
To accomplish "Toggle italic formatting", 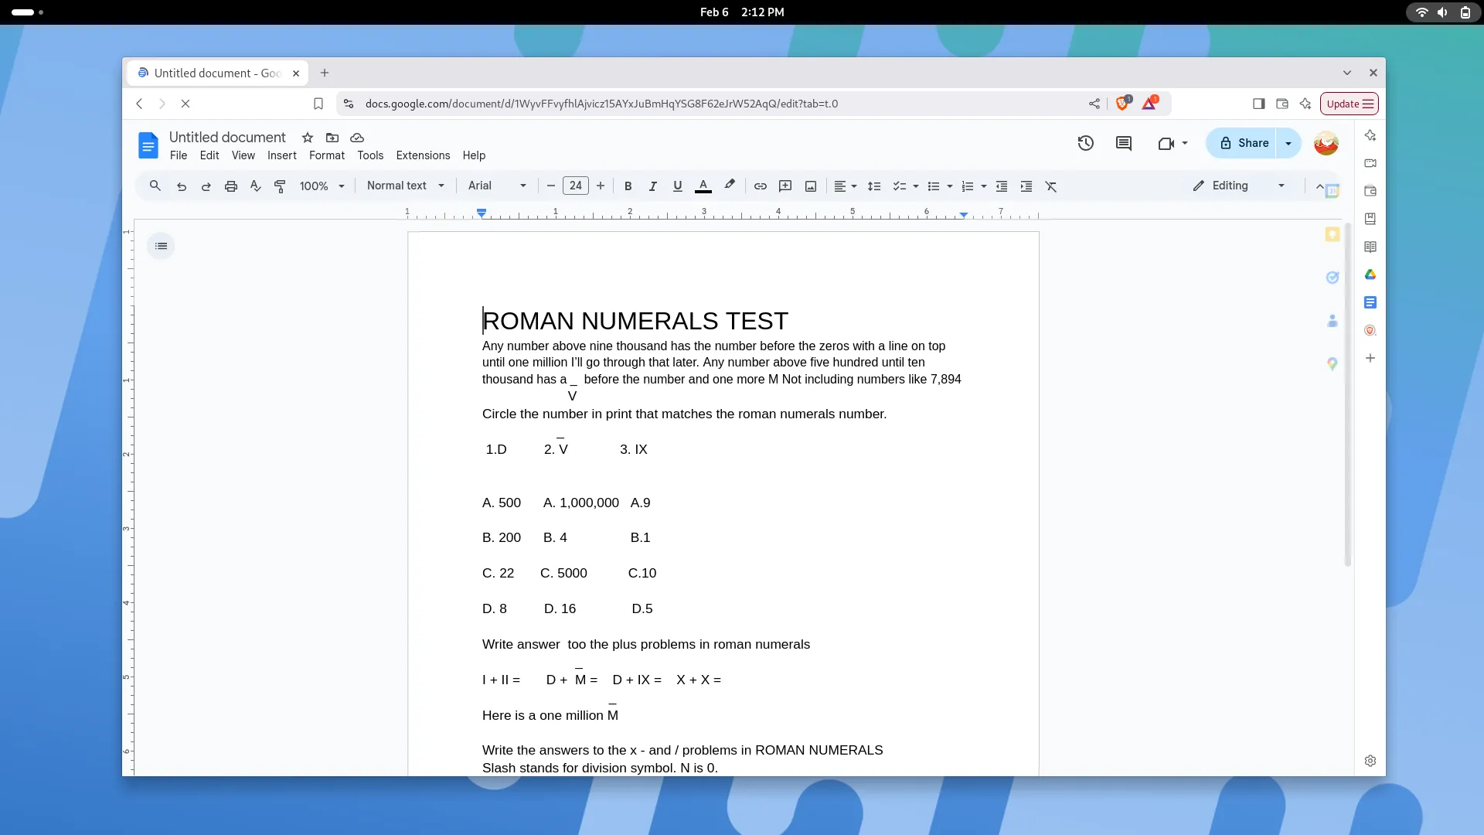I will (x=653, y=186).
